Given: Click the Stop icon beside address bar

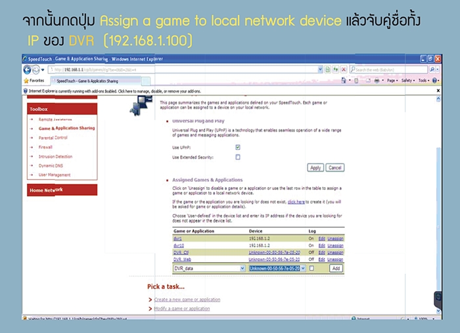Looking at the screenshot, I should (343, 70).
